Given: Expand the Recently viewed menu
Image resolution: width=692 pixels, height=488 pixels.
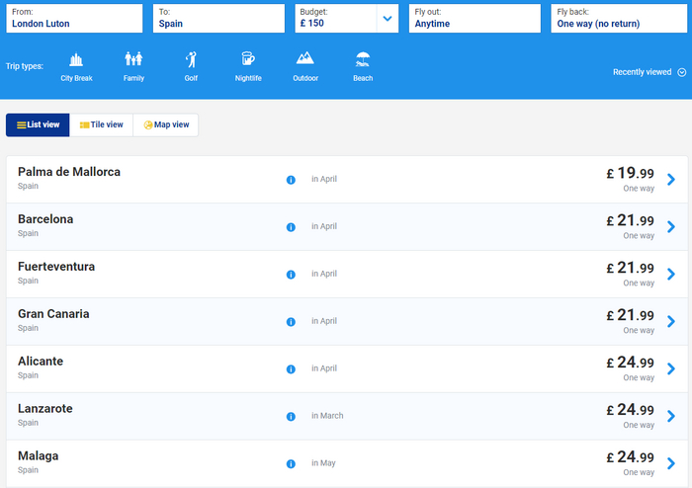Looking at the screenshot, I should [642, 72].
